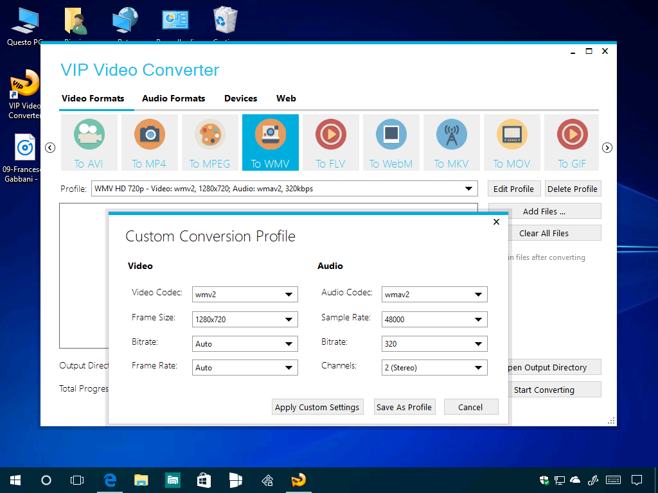Open Questo PC desktop icon
The width and height of the screenshot is (658, 493).
pyautogui.click(x=25, y=26)
